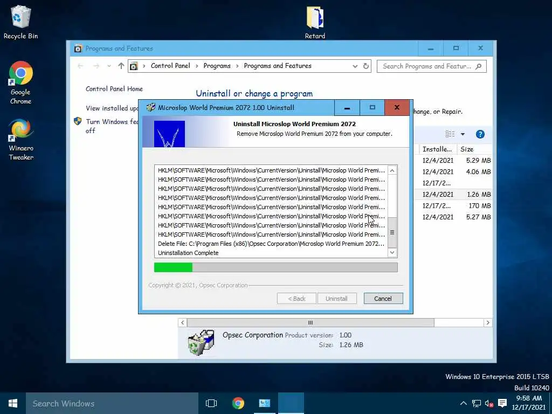Select the program row sized 170 MB
This screenshot has height=414, width=552.
point(452,205)
